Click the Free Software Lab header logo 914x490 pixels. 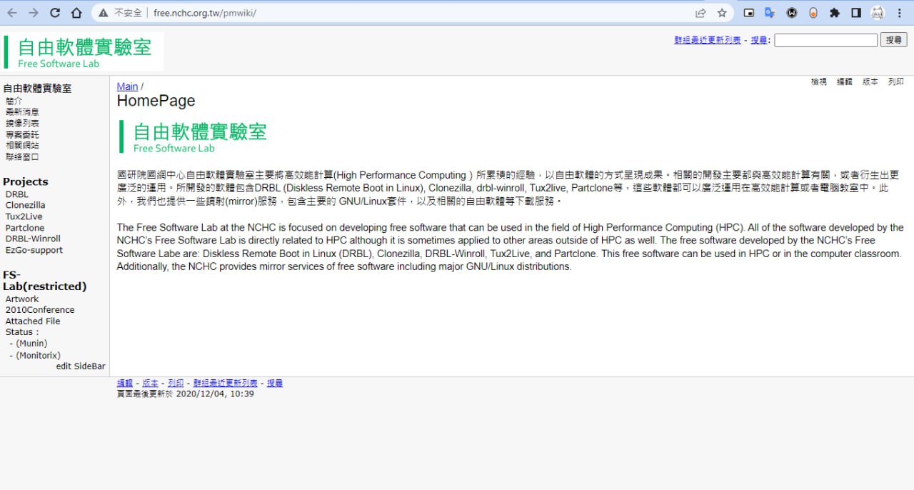84,51
